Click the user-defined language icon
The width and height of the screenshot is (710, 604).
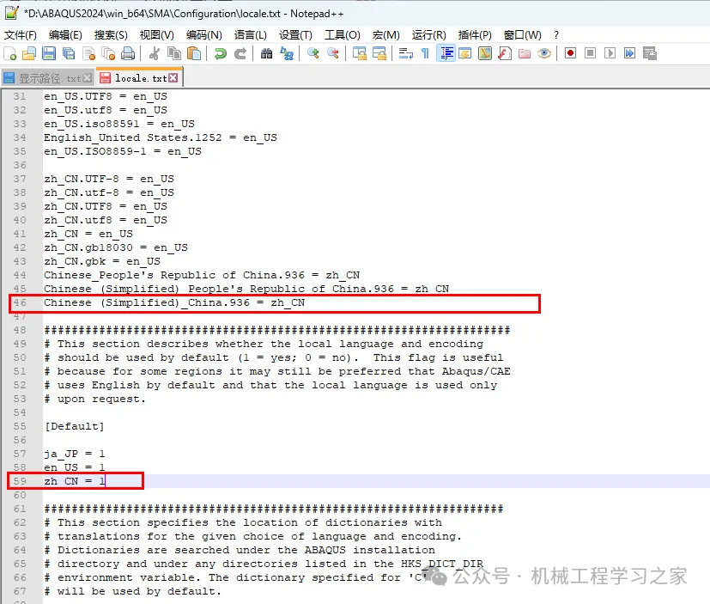pyautogui.click(x=465, y=53)
